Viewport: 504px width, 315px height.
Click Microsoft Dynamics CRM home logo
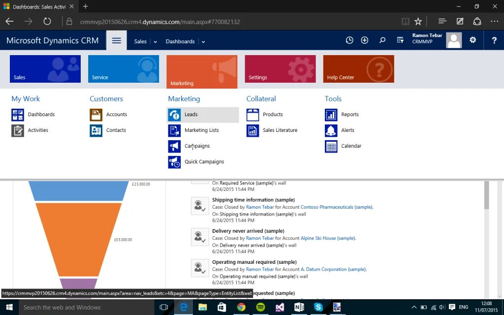[52, 40]
